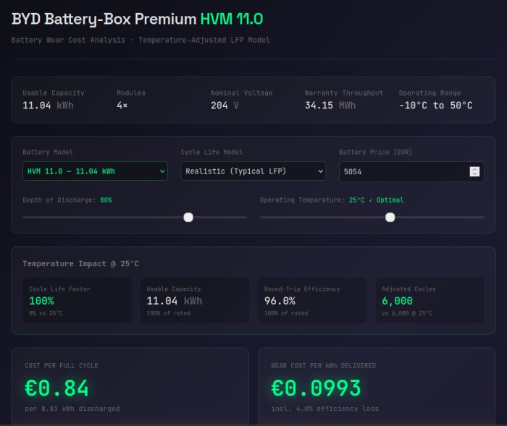Screen dimensions: 507x426
Task: Click the Modules value "4×"
Action: [122, 106]
